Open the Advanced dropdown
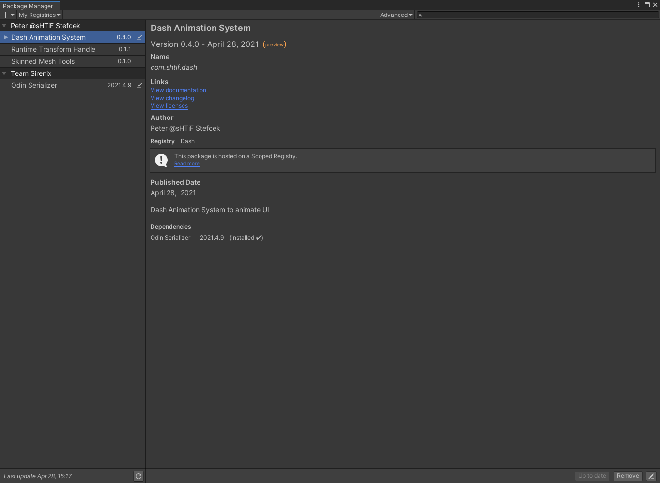Viewport: 660px width, 483px height. point(396,15)
